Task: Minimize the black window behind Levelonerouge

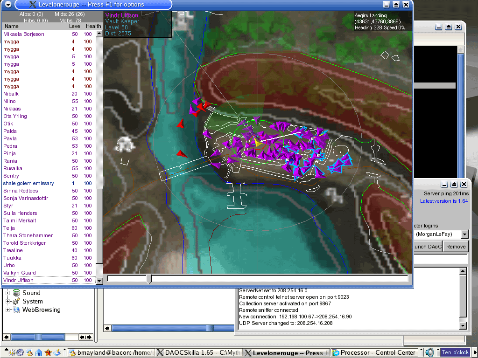Action: click(438, 27)
